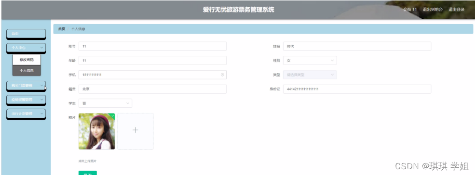Click the clear icon in the 手机 field
Image resolution: width=476 pixels, height=175 pixels.
pyautogui.click(x=222, y=75)
